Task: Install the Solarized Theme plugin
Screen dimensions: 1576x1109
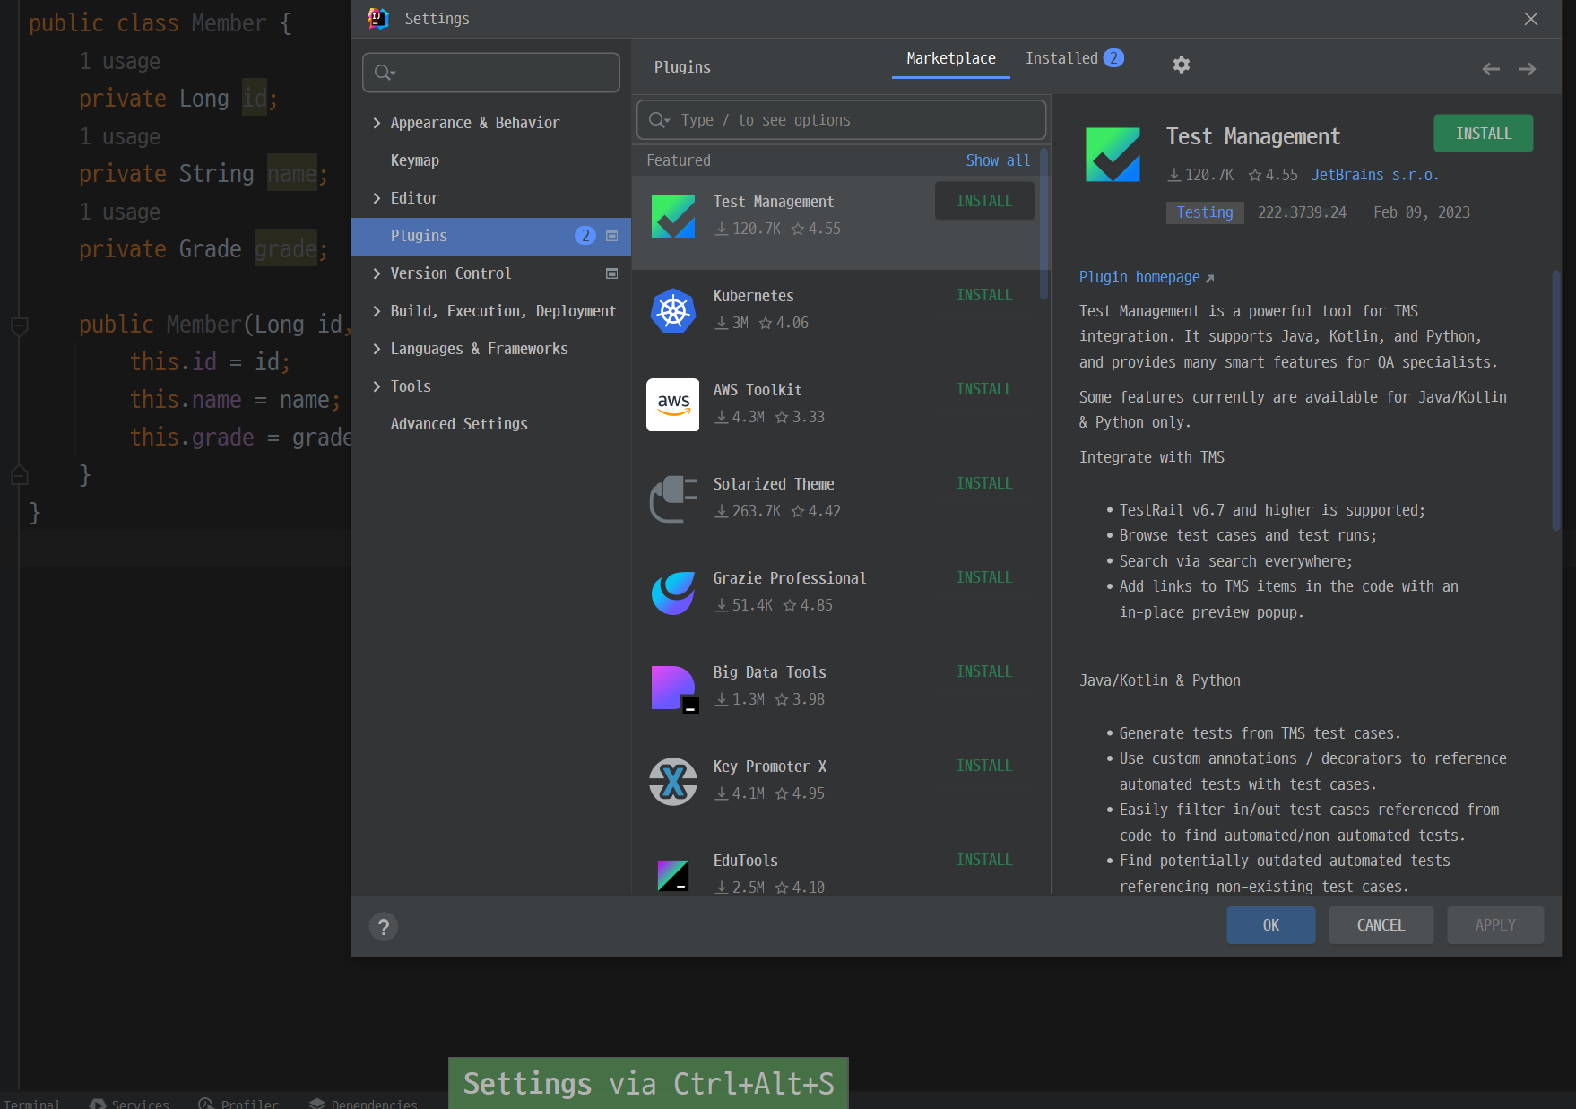Action: pos(984,483)
